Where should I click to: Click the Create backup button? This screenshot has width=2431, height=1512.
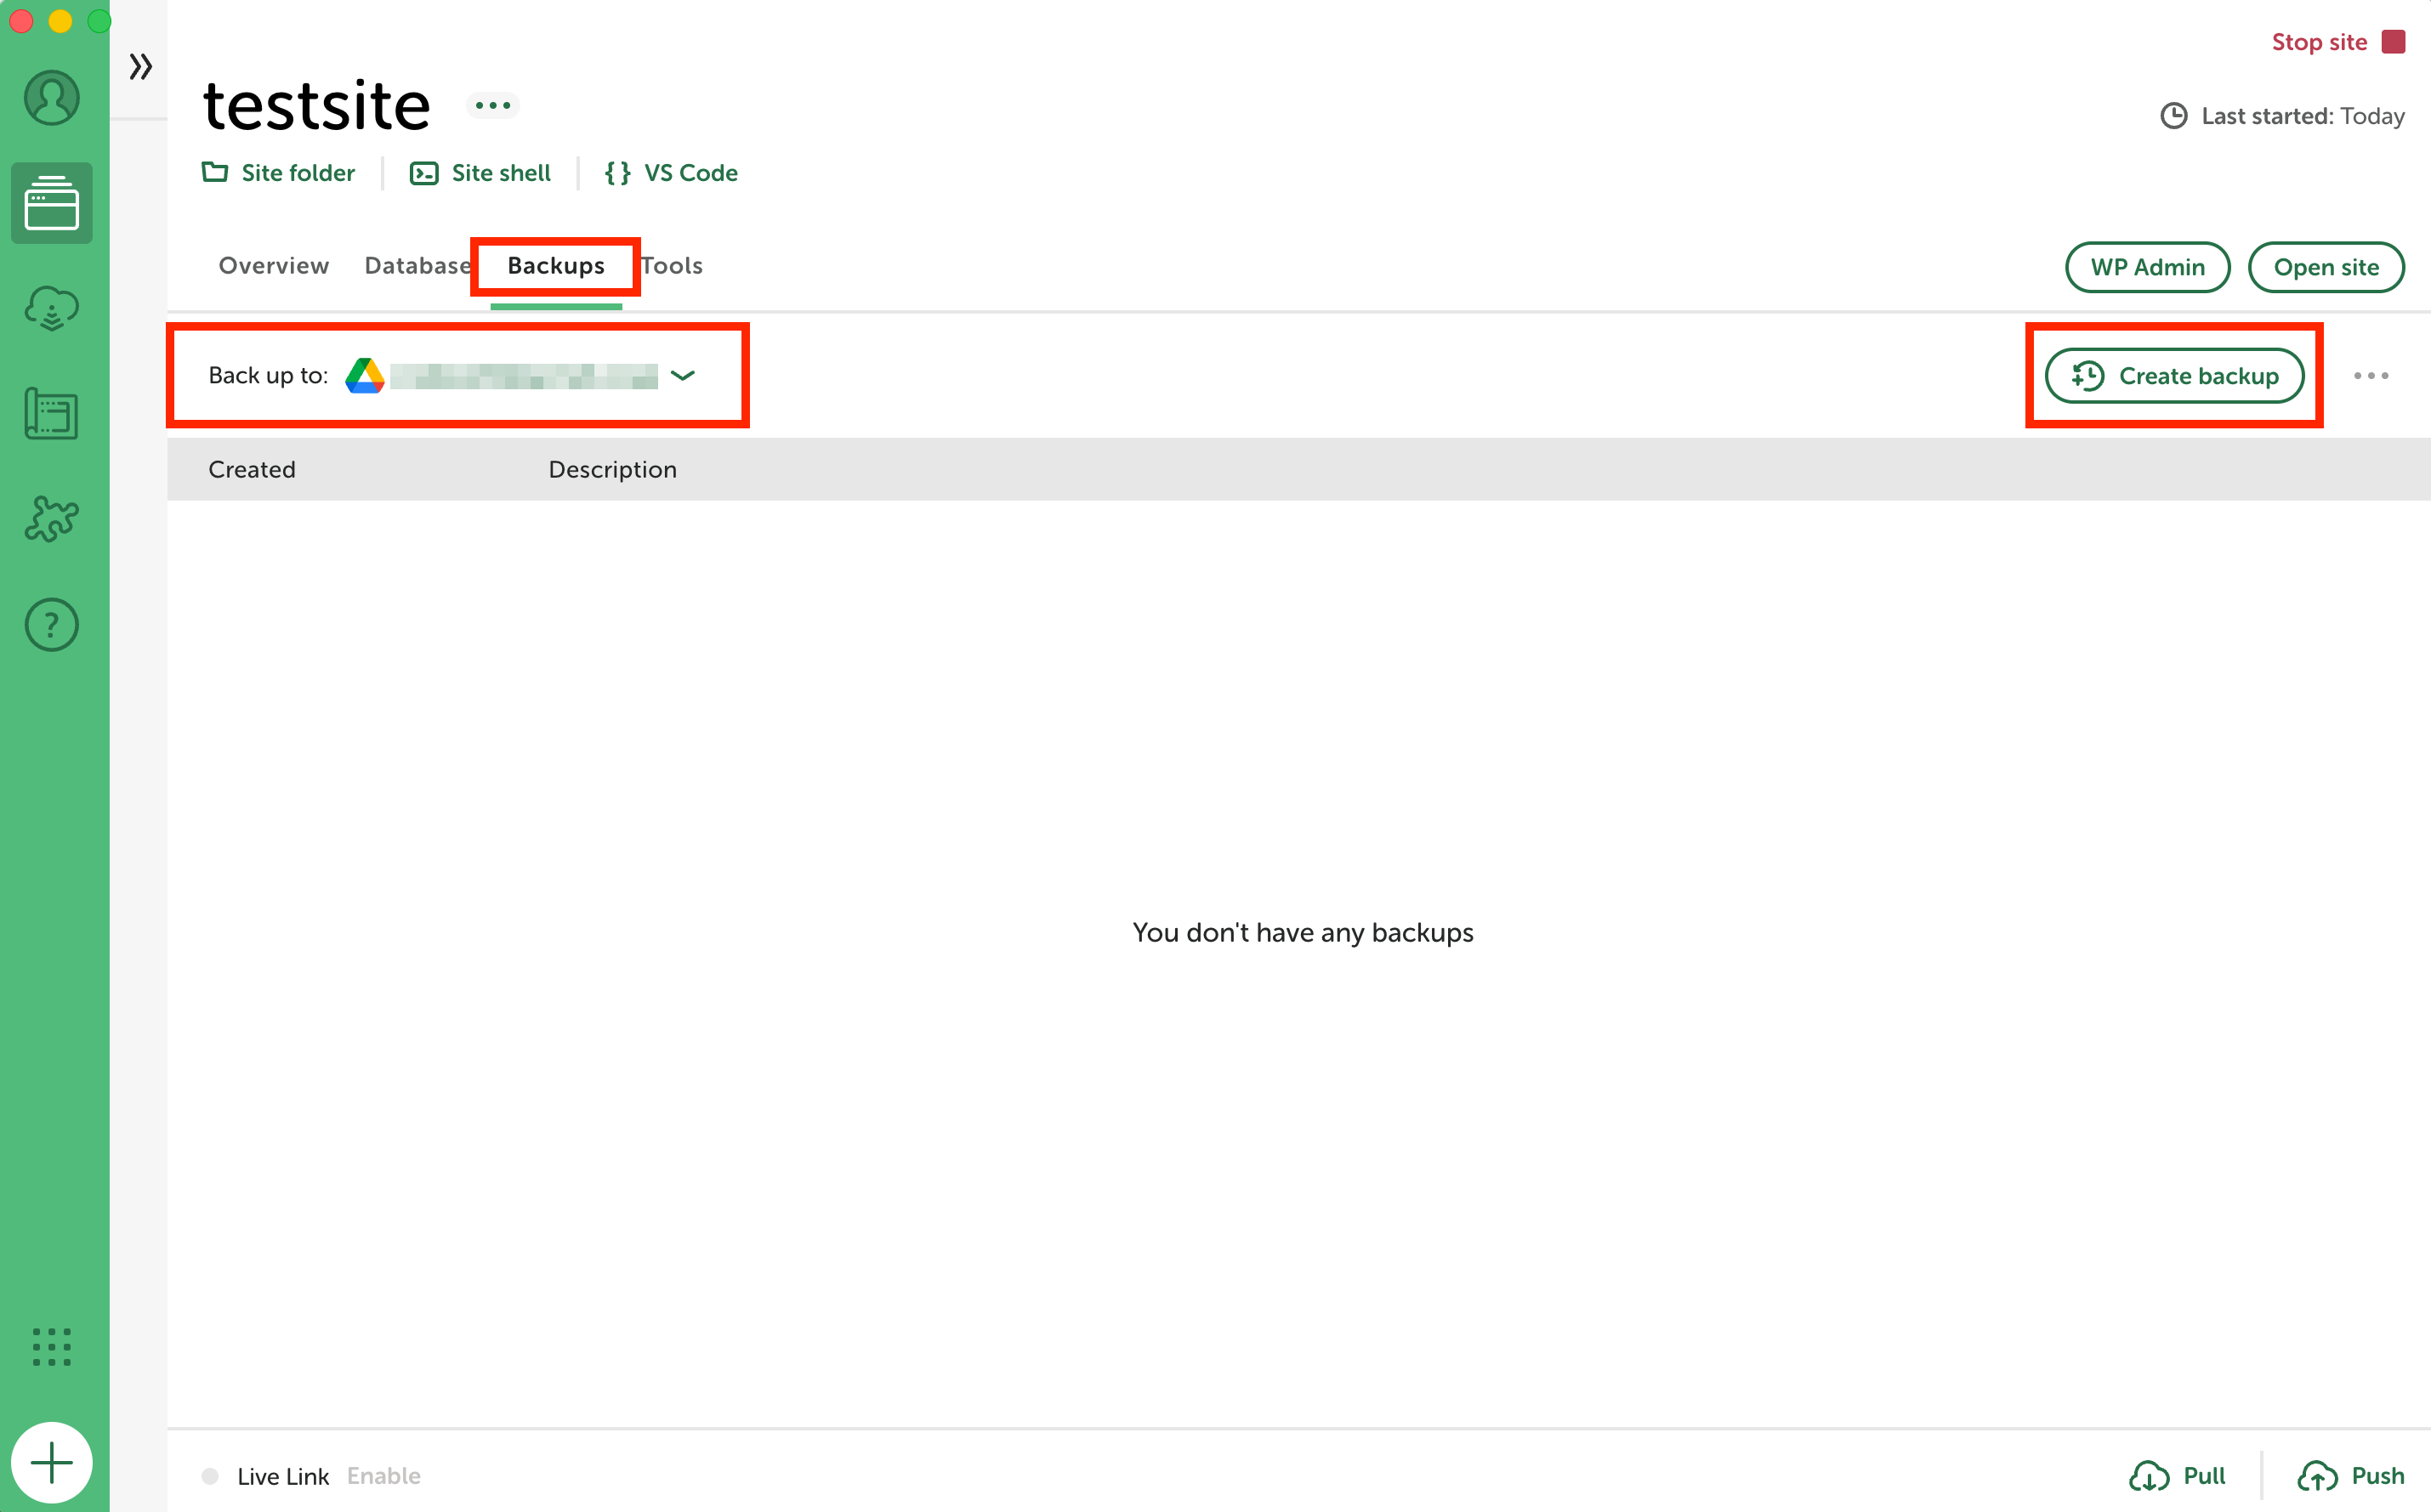tap(2175, 376)
